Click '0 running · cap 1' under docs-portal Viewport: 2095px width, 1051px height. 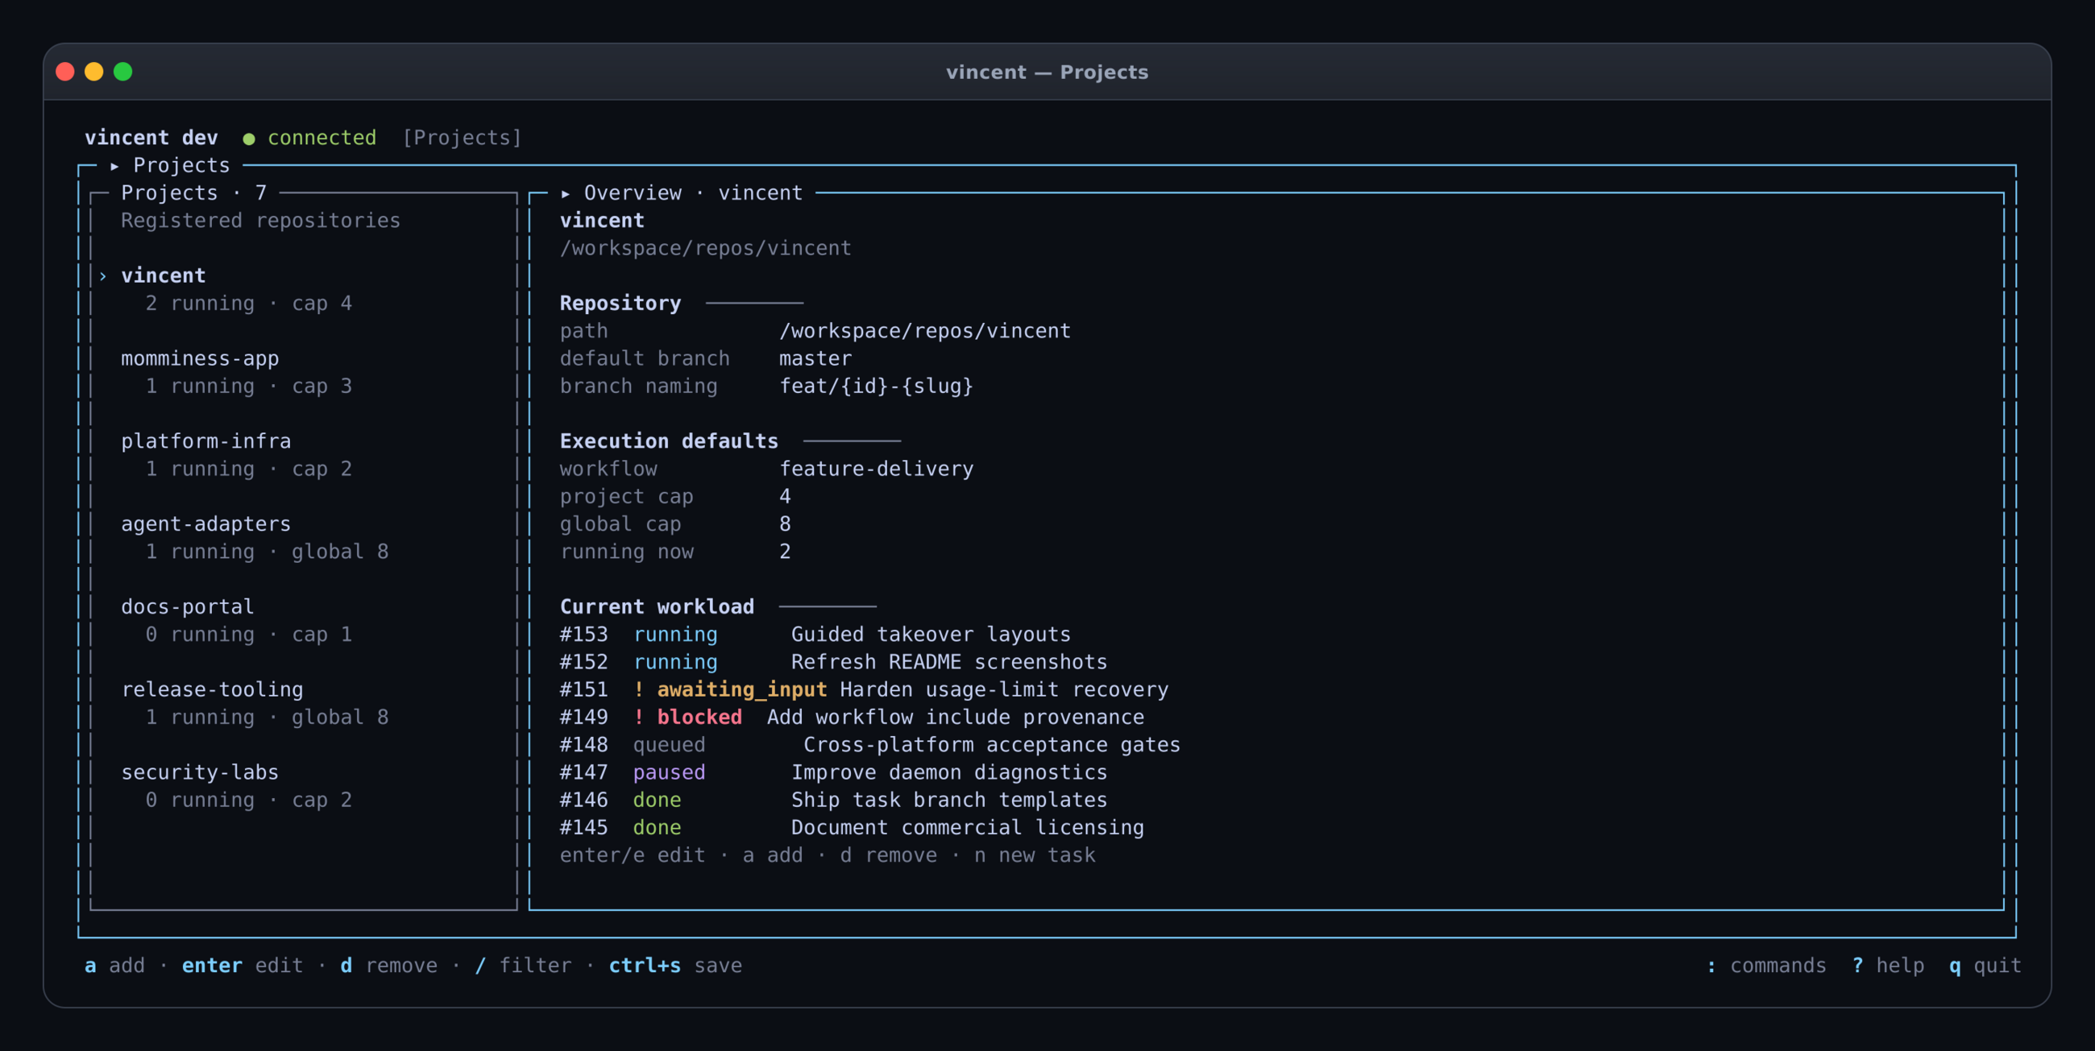pos(249,635)
